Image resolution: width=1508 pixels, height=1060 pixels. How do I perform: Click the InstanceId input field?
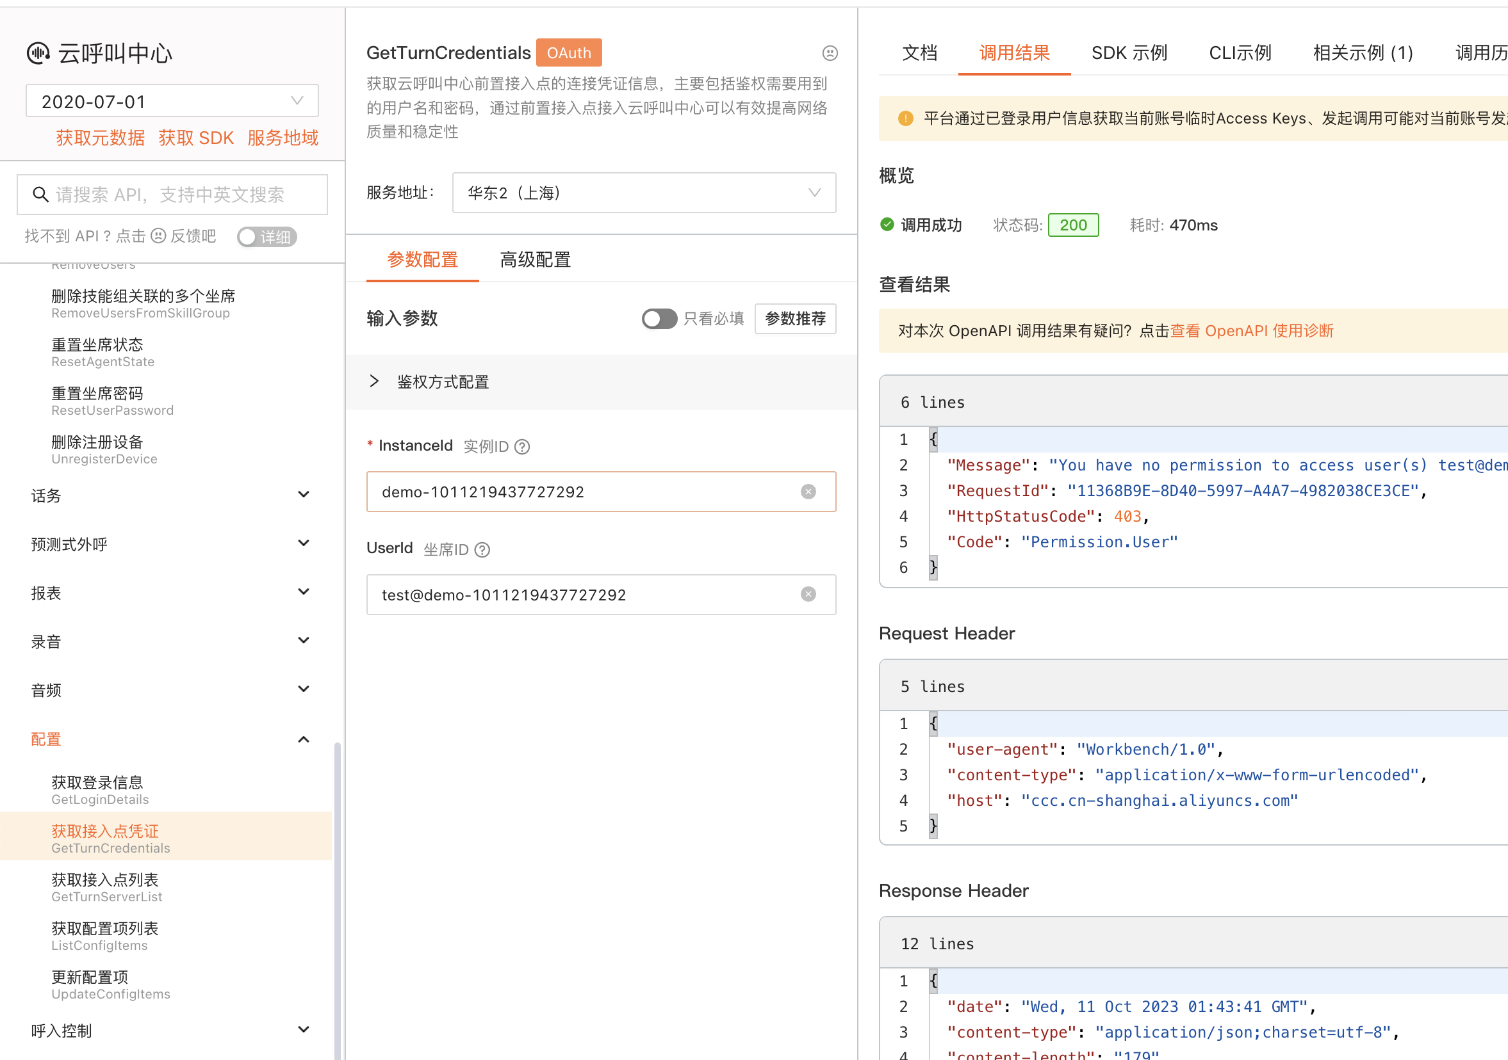tap(601, 492)
